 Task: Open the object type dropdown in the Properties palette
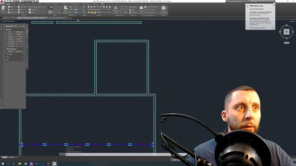click(x=11, y=26)
